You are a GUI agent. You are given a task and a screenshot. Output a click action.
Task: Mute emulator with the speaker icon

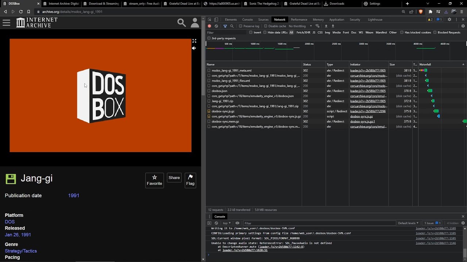point(194,48)
